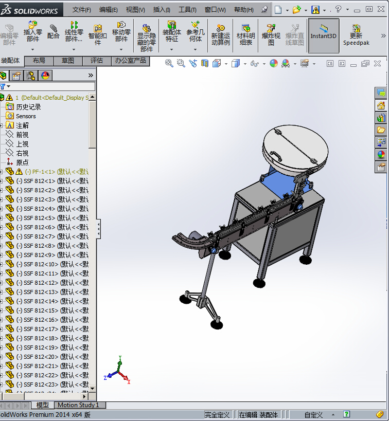This screenshot has height=421, width=389.
Task: Open PropertyManager tab icon
Action: coord(16,76)
